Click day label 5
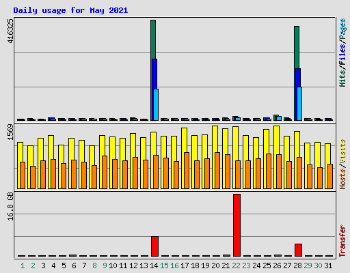The width and height of the screenshot is (350, 273). [x=64, y=265]
